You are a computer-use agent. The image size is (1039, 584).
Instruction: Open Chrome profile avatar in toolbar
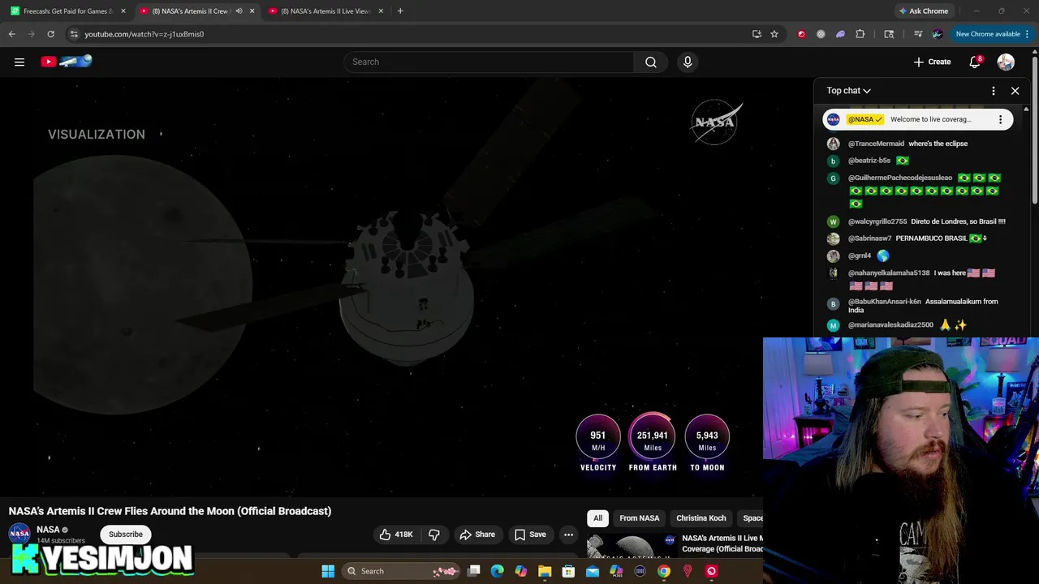(938, 34)
